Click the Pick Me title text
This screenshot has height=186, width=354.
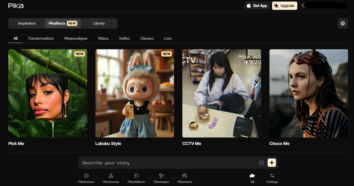16,144
